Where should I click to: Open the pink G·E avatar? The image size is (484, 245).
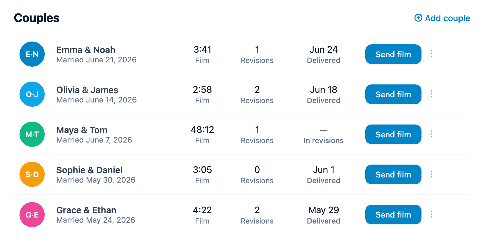(x=32, y=215)
